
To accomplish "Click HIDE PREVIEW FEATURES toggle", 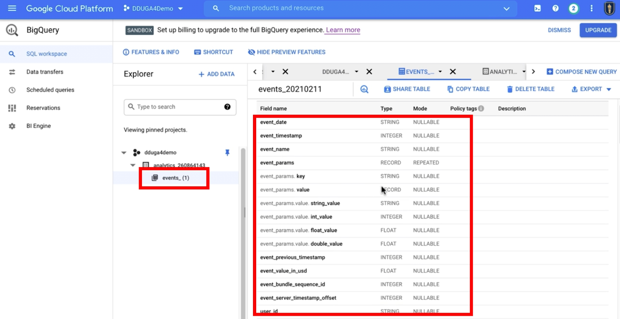I will pyautogui.click(x=287, y=52).
